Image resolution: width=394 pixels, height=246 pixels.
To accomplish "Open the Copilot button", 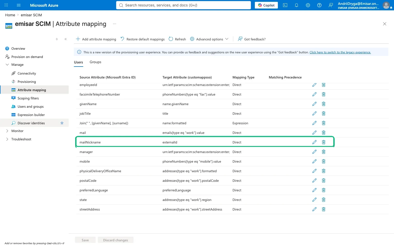I will tap(266, 5).
